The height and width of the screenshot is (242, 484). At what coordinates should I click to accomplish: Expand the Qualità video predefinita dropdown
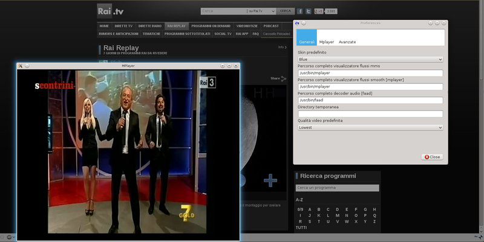[x=370, y=127]
